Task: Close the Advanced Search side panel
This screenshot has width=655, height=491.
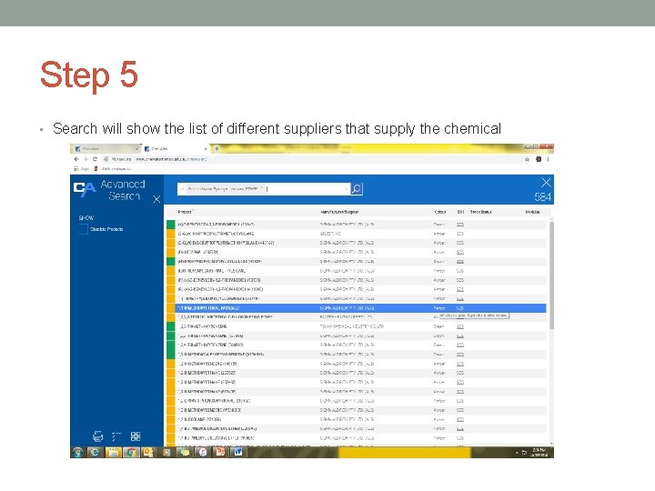Action: tap(156, 199)
